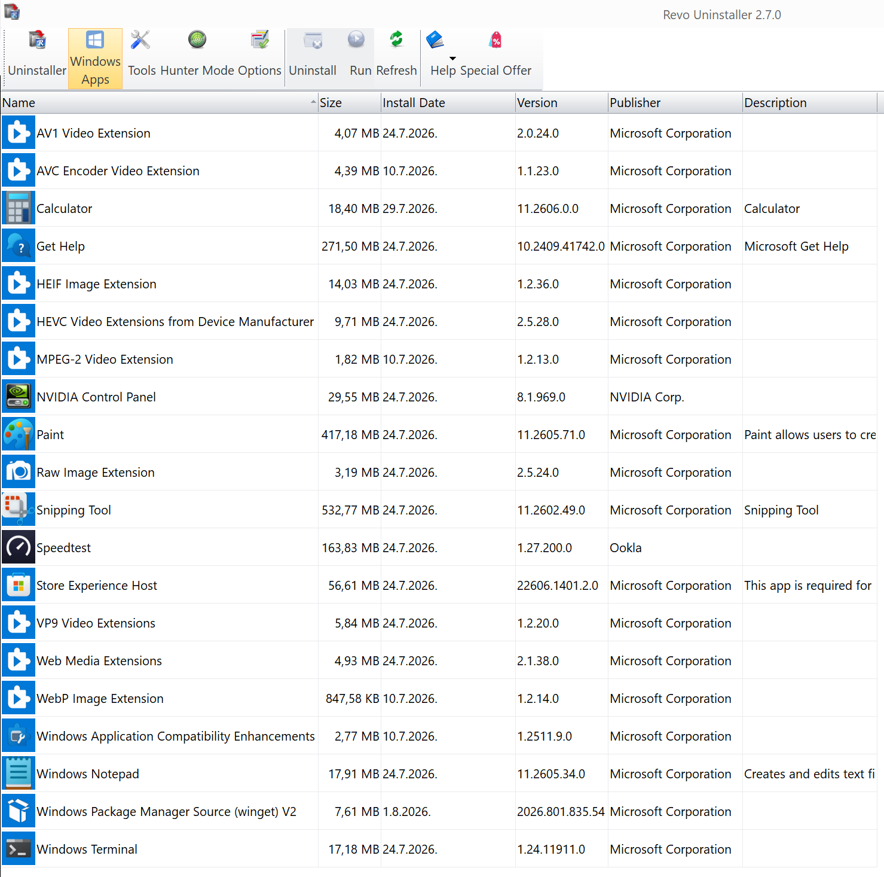Click the Uninstall toolbar button
Image resolution: width=884 pixels, height=877 pixels.
click(313, 58)
